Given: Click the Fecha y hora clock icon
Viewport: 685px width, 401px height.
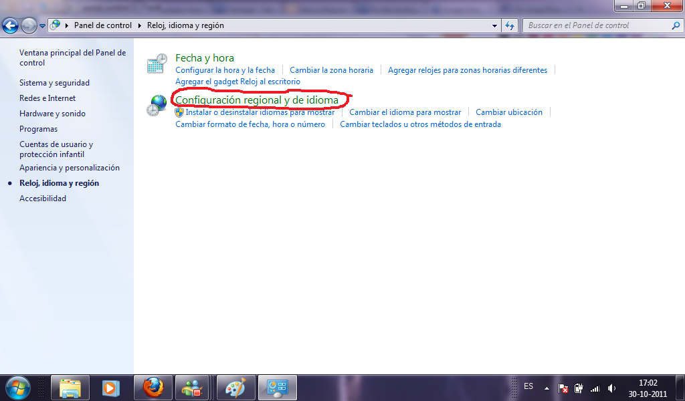Looking at the screenshot, I should coord(157,63).
